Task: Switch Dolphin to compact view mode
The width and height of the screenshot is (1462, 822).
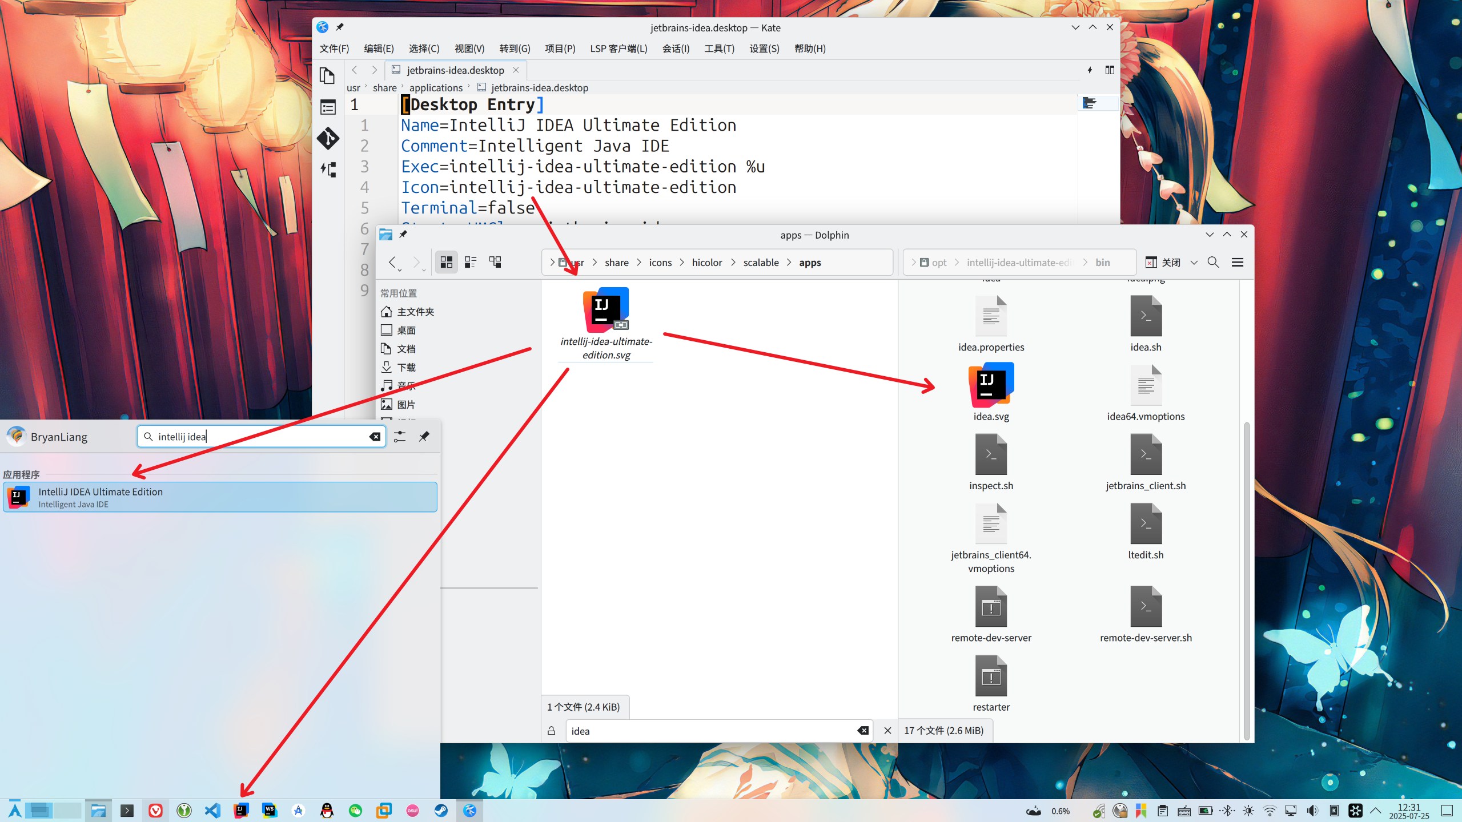Action: (471, 262)
